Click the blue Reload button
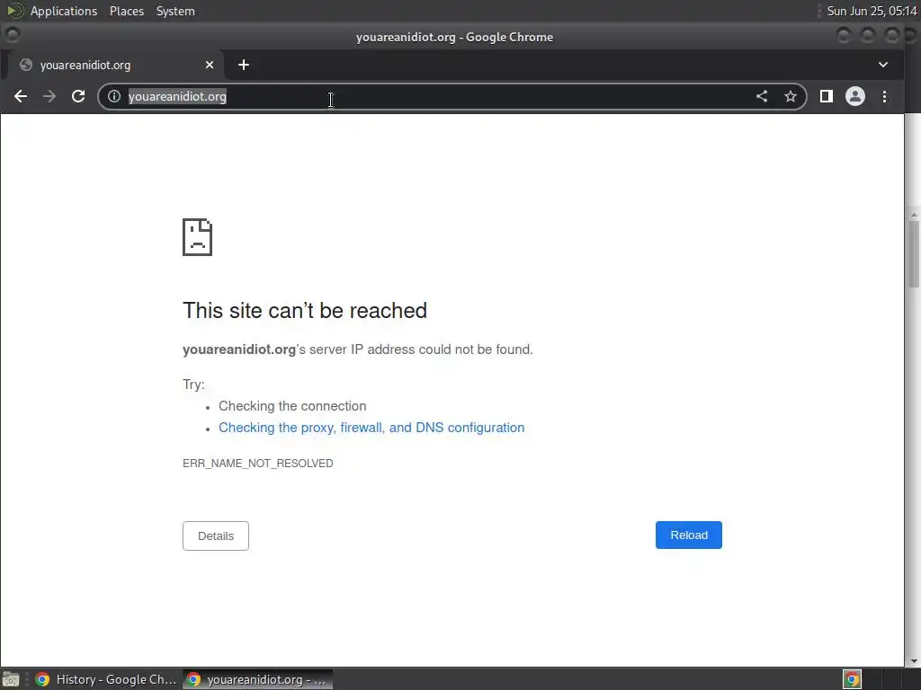921x690 pixels. point(688,535)
